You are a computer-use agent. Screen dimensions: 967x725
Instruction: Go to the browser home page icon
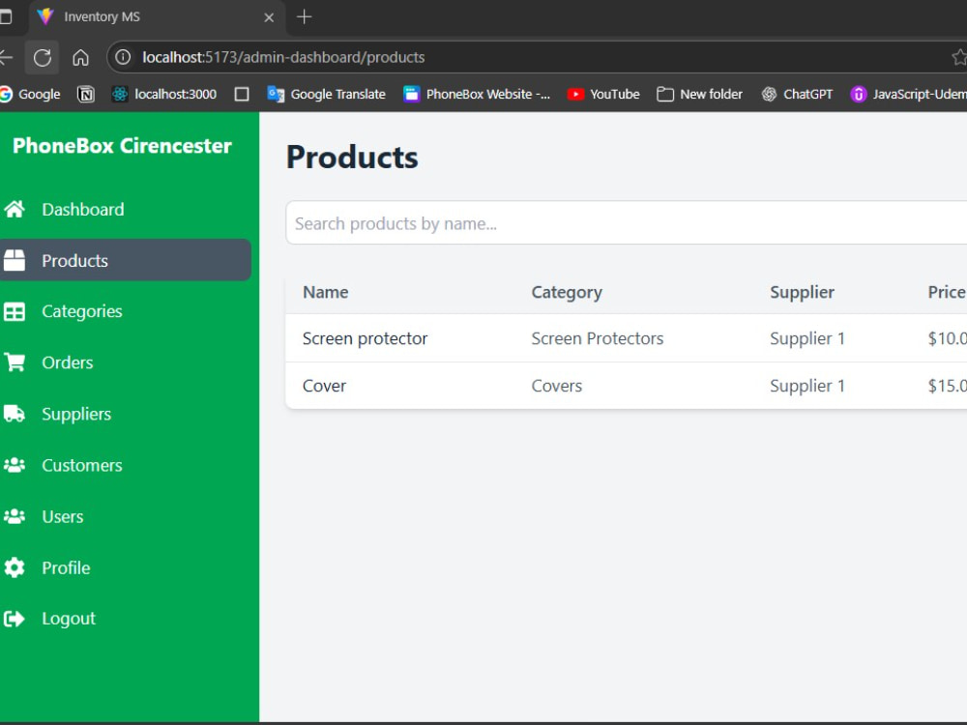click(x=81, y=57)
